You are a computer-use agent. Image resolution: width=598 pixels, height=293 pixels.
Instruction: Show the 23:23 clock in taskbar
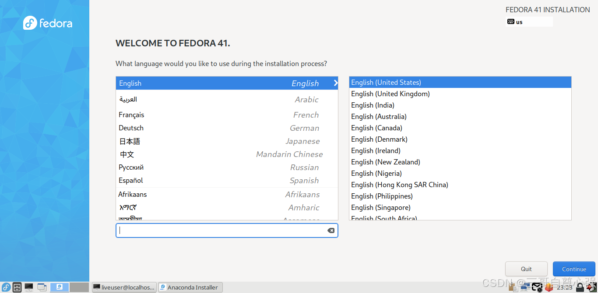tap(565, 287)
